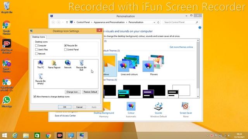Select the Nana Rajpoot user folder icon
The height and width of the screenshot is (139, 248).
click(54, 64)
